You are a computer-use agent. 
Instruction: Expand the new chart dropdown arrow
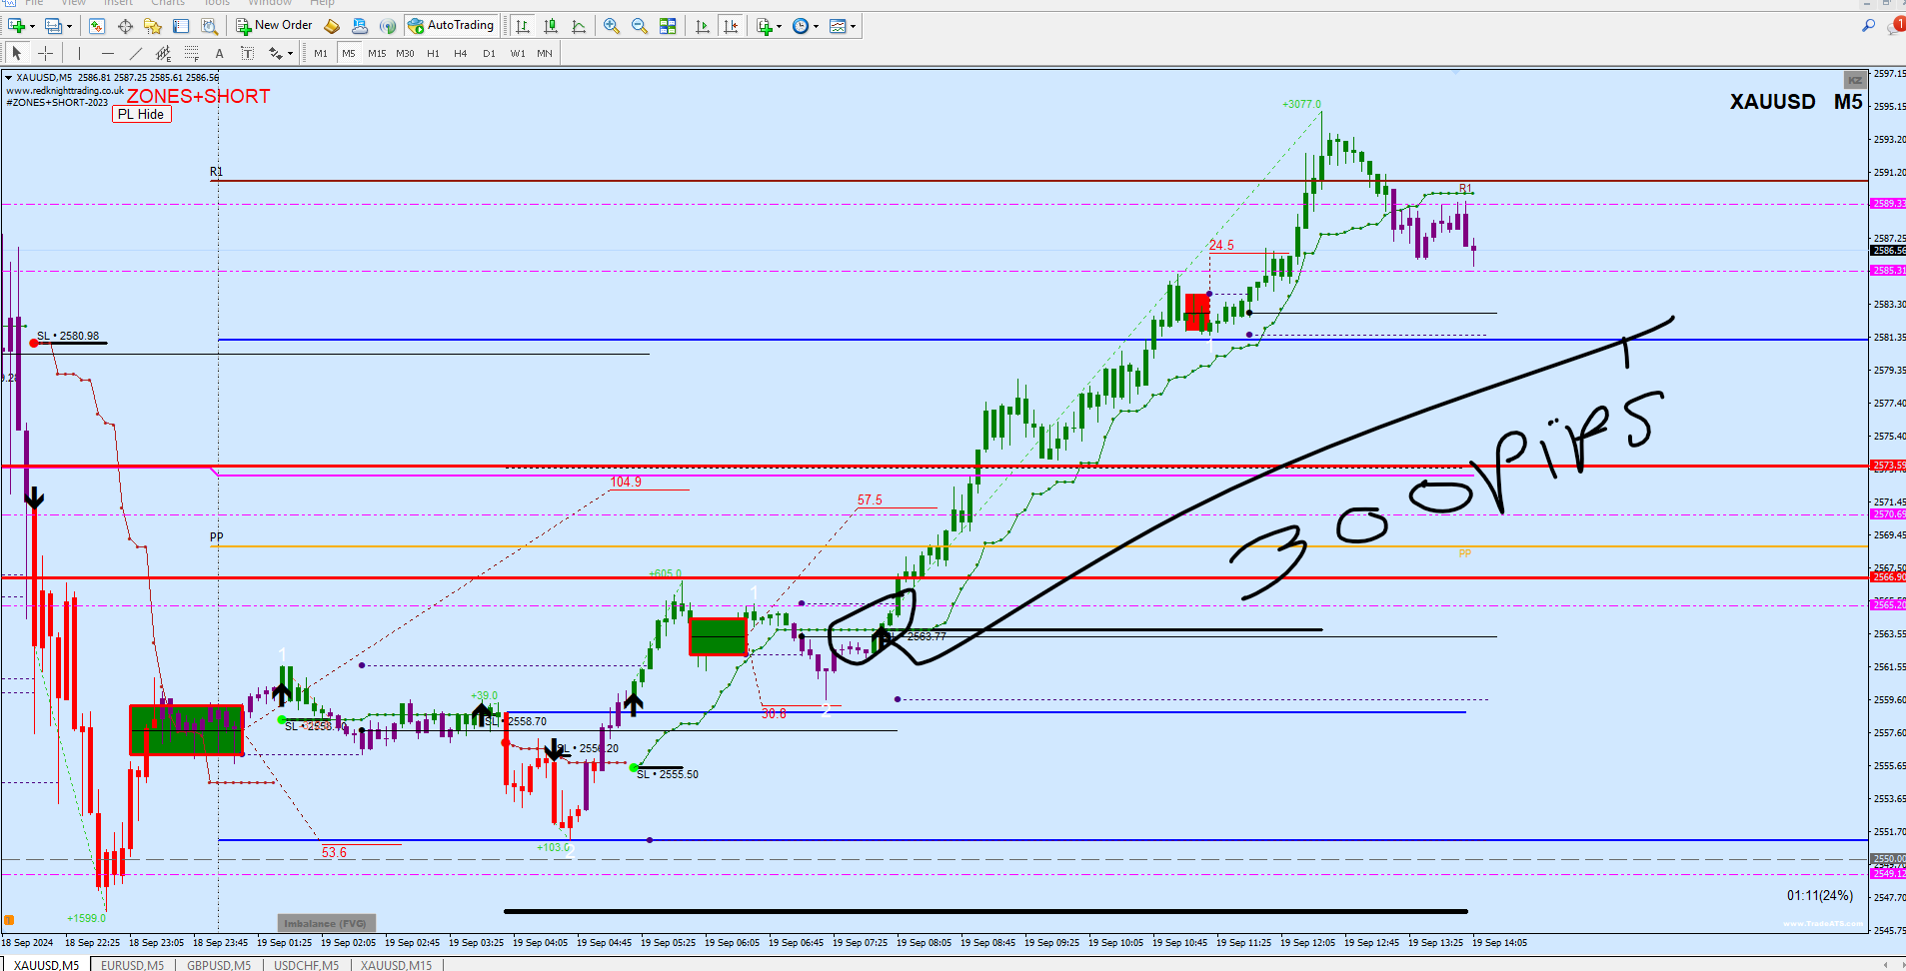(33, 27)
